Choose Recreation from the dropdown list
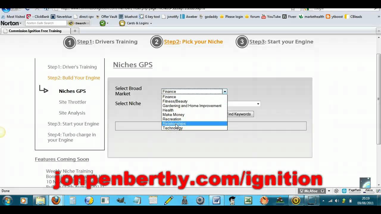The image size is (381, 214). pyautogui.click(x=194, y=119)
